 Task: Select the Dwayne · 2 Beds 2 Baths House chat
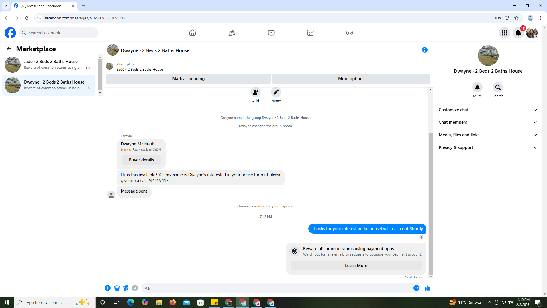click(49, 85)
